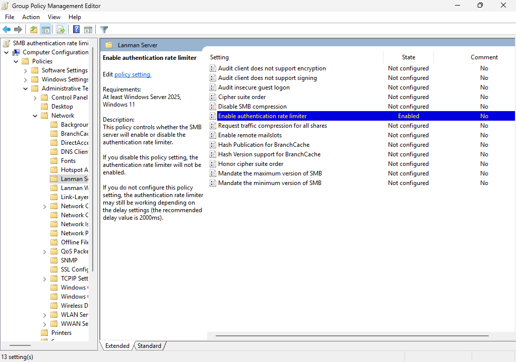Toggle the Show/Hide Console Tree icon
The width and height of the screenshot is (516, 362).
click(x=46, y=29)
